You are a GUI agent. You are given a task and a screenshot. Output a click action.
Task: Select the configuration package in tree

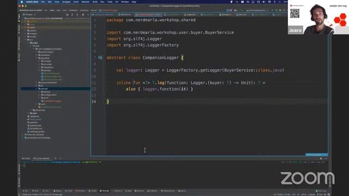click(x=50, y=95)
